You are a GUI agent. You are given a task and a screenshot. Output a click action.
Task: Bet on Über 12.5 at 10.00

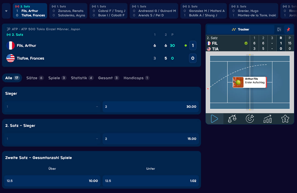[52, 181]
